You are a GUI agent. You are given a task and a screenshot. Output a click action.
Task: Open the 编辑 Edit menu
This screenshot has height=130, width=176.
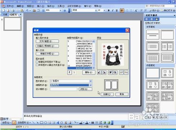point(20,6)
